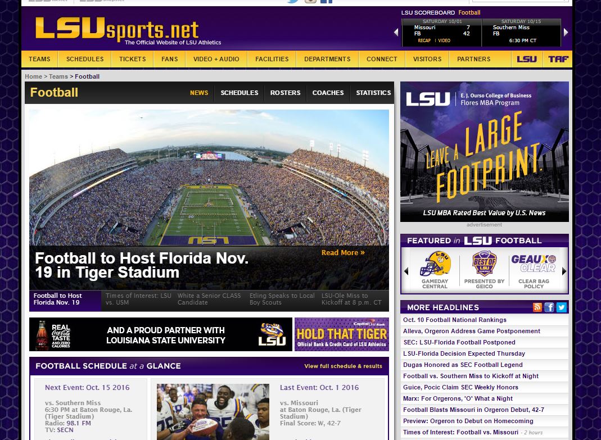
Task: Open the PARTNERS navigation menu
Action: coord(473,59)
